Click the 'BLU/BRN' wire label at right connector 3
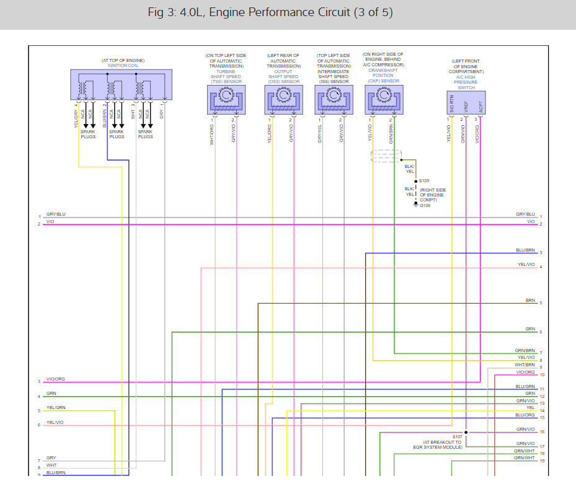This screenshot has width=576, height=494. pos(525,250)
